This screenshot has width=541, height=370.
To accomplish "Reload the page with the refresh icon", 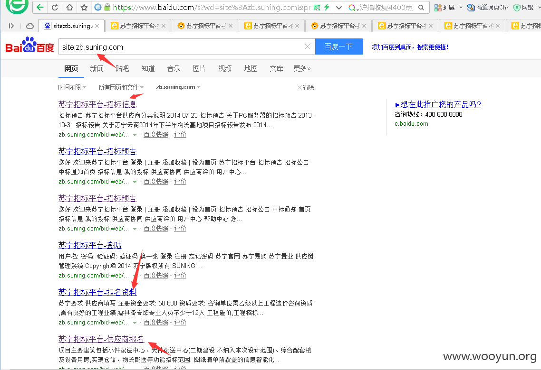I will pos(55,7).
